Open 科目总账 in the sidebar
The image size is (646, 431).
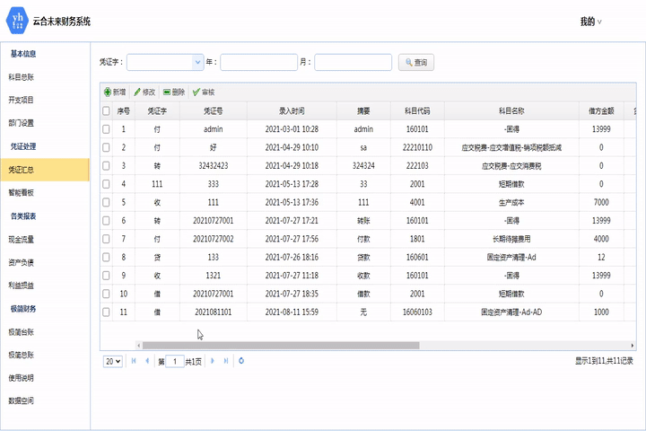(x=22, y=77)
